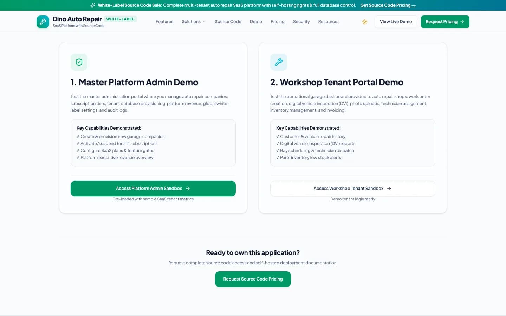Select 'Configure SaaS plans & feature gates' line

115,151
